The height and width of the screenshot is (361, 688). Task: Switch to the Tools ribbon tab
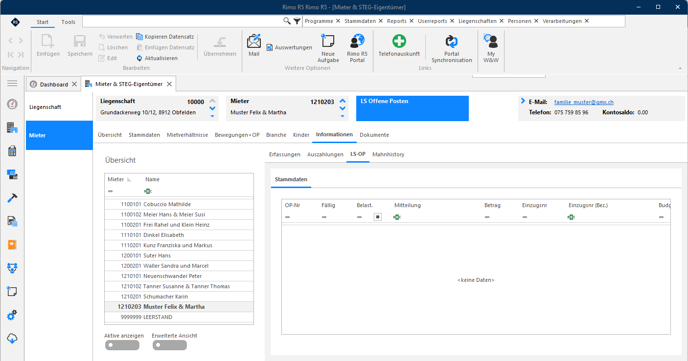pyautogui.click(x=69, y=22)
